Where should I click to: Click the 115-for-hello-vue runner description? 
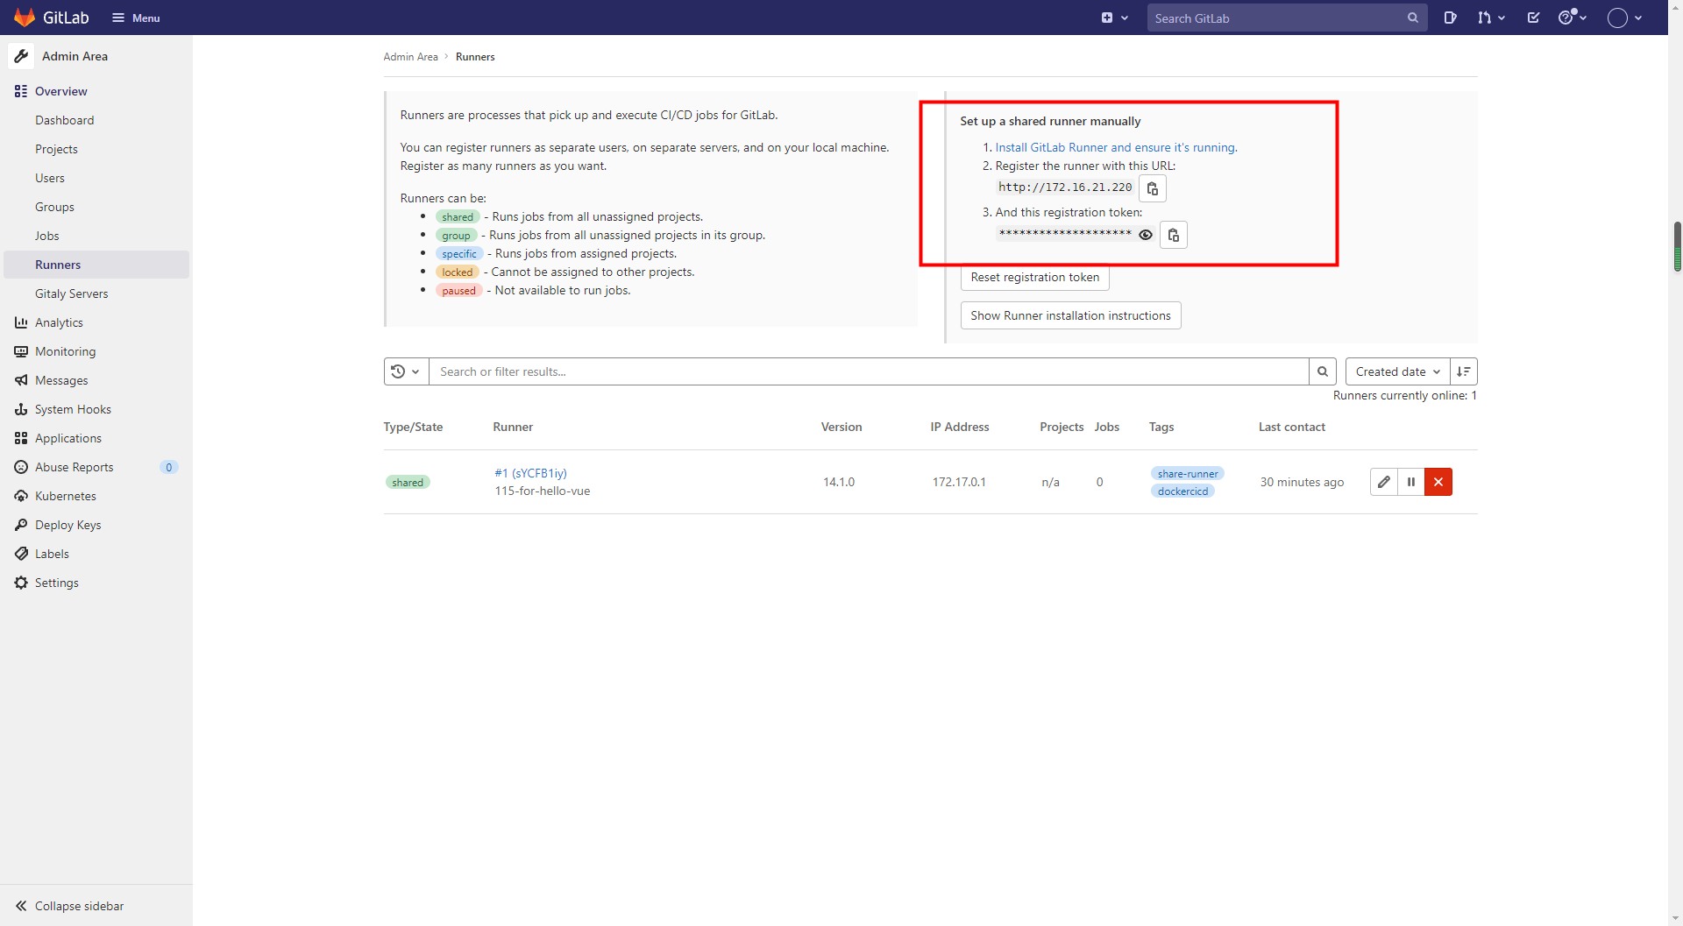click(x=543, y=491)
